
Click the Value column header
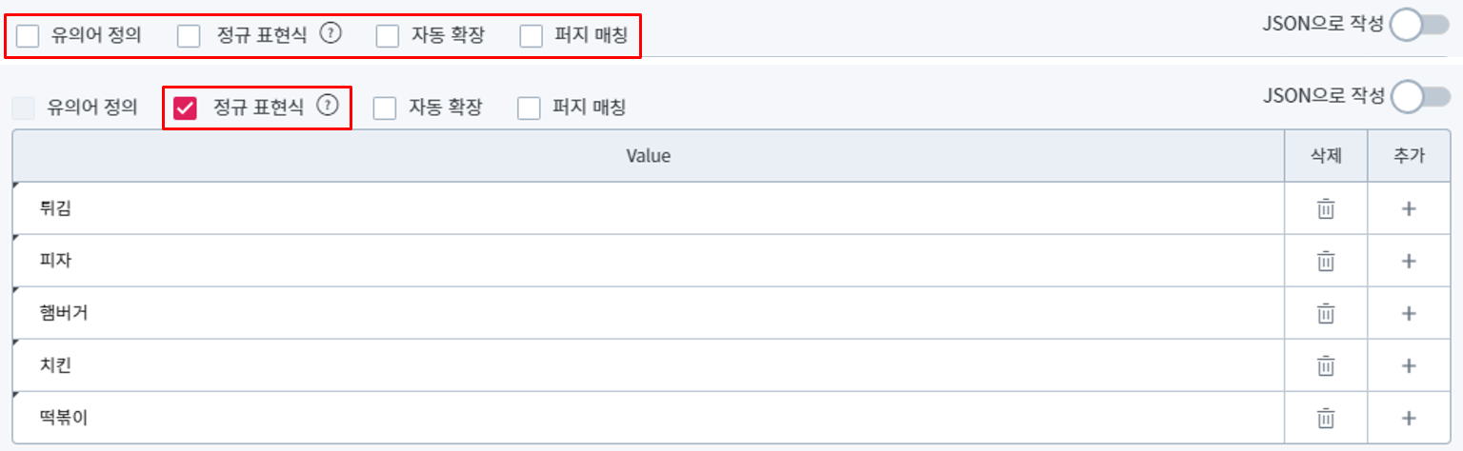(x=648, y=156)
